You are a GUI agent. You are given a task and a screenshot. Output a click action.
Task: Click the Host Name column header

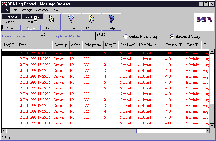coord(151,45)
